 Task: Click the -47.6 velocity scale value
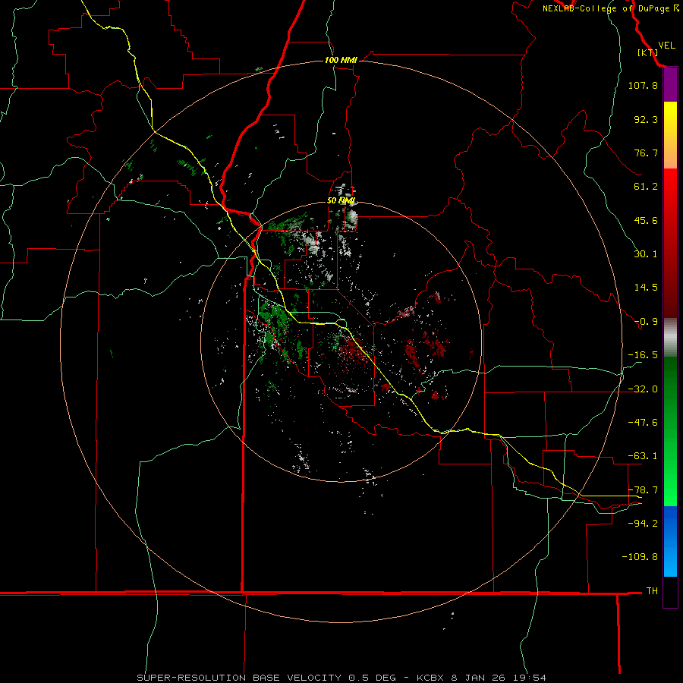[643, 423]
